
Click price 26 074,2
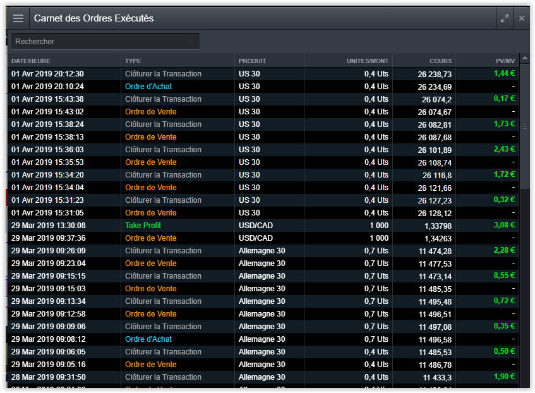point(436,100)
